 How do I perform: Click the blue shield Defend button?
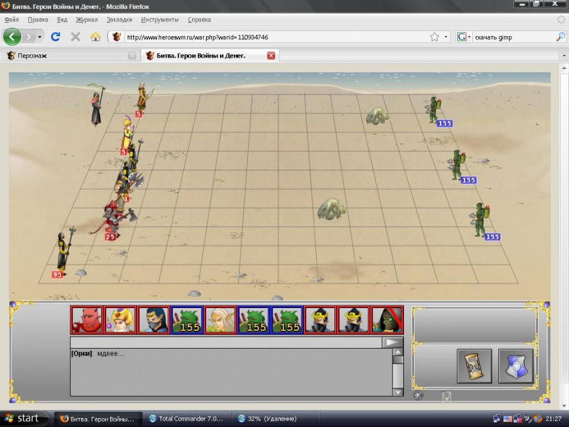point(516,366)
